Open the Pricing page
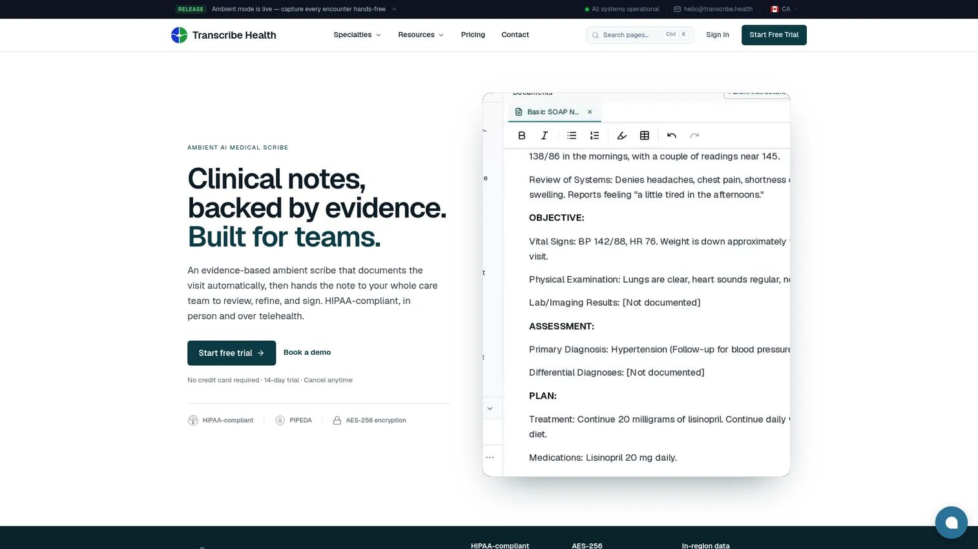The height and width of the screenshot is (549, 978). point(473,35)
